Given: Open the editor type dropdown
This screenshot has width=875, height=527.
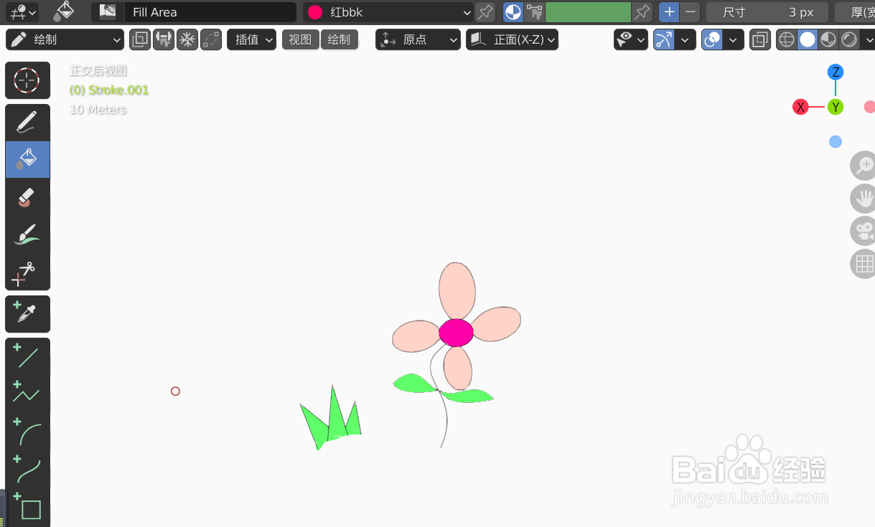Looking at the screenshot, I should point(24,11).
